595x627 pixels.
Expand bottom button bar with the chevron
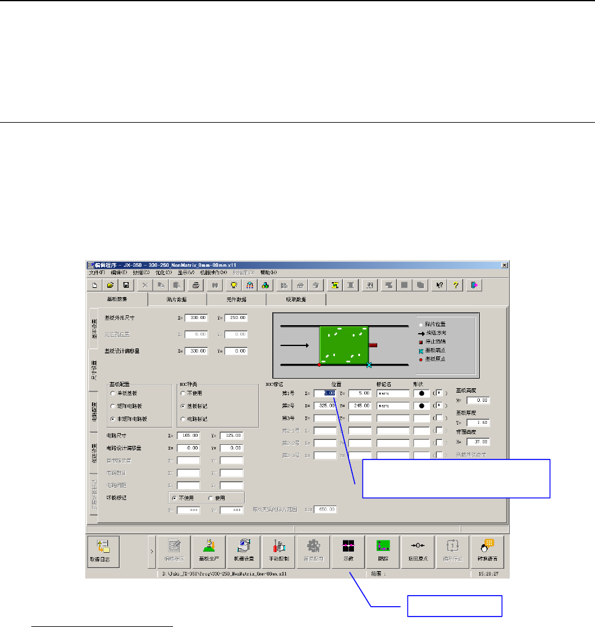[x=152, y=552]
